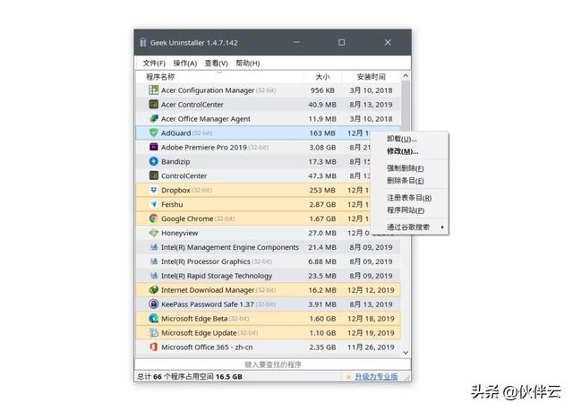
Task: Select the KeePass Password Safe 1.37 name
Action: coord(207,304)
